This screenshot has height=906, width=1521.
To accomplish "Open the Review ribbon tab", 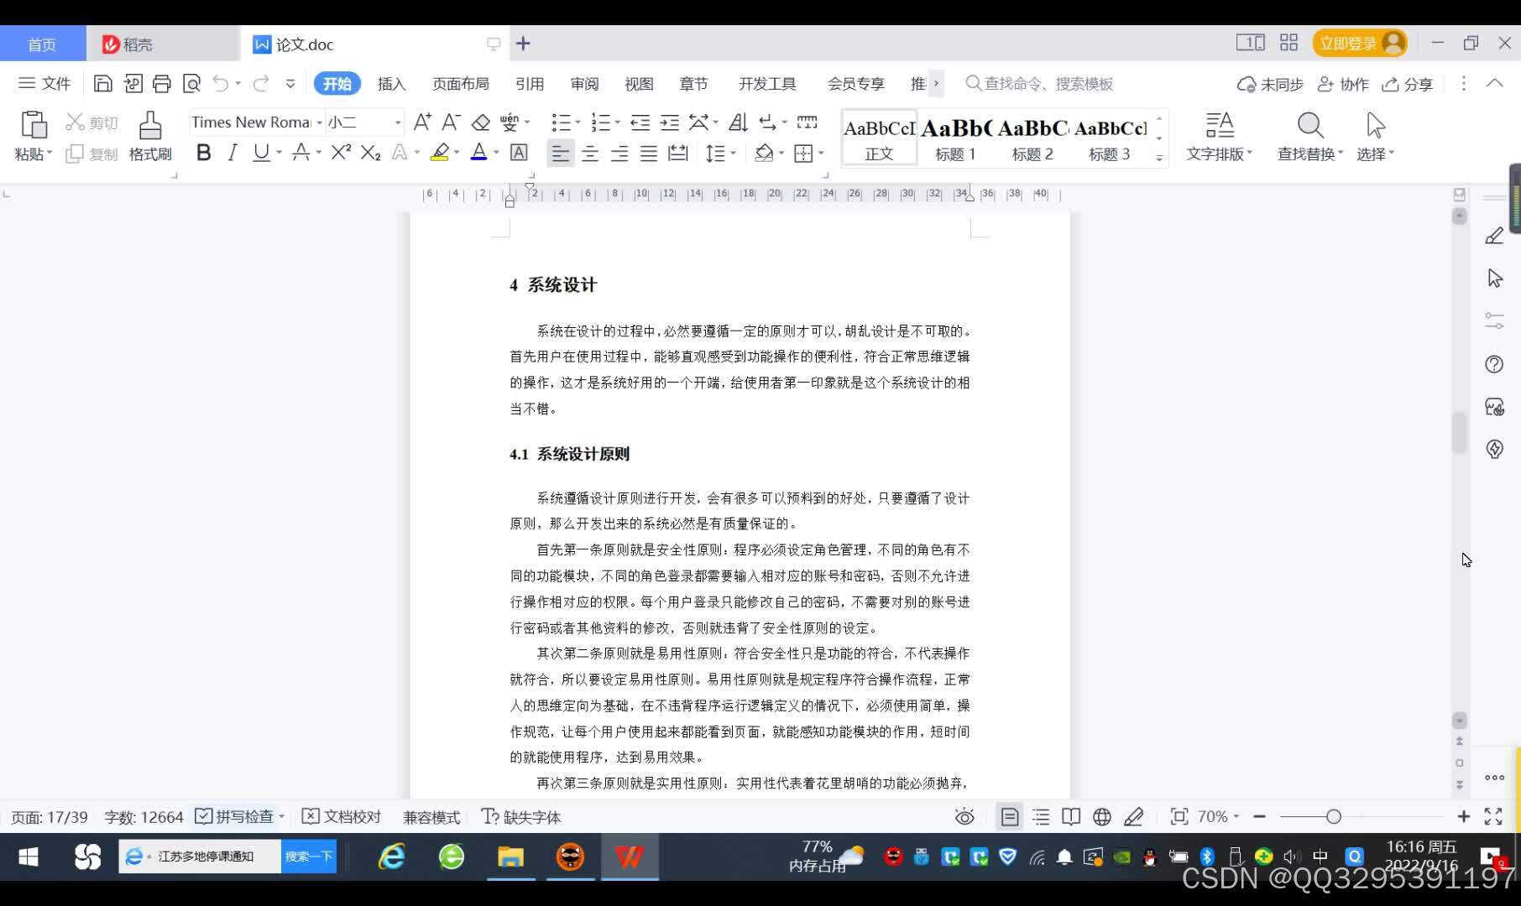I will [584, 83].
